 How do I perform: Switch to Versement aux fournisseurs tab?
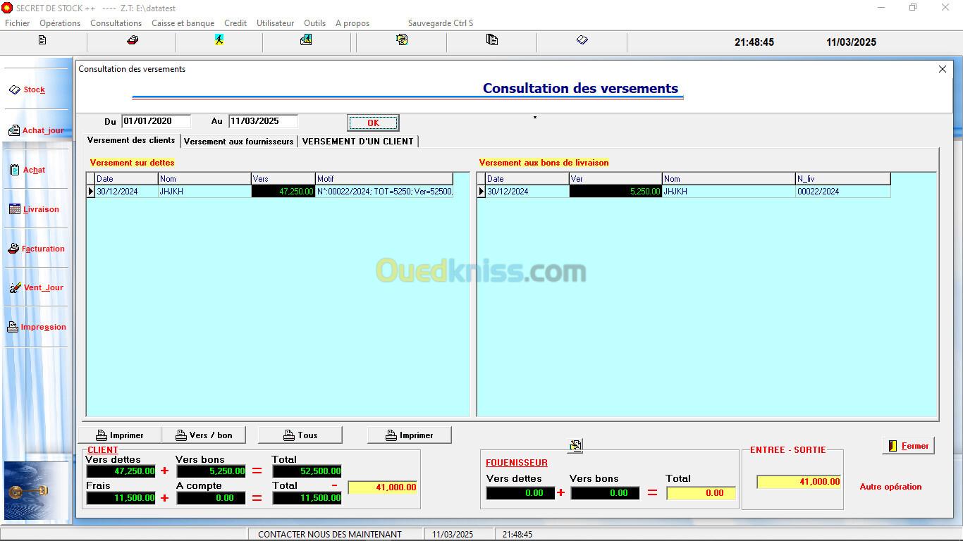pos(238,142)
